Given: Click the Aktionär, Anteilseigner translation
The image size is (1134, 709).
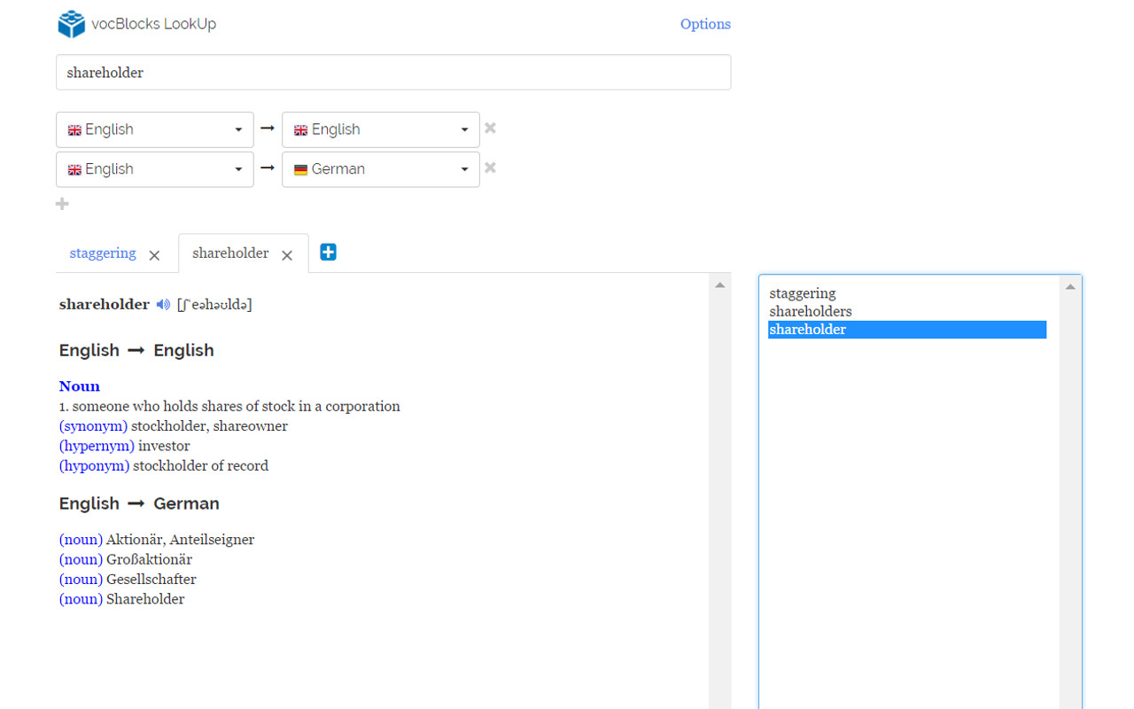Looking at the screenshot, I should tap(180, 540).
